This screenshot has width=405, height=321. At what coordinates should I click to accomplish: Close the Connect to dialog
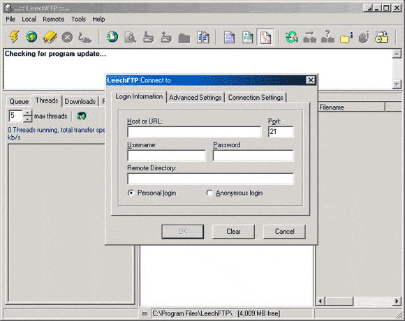coord(311,80)
